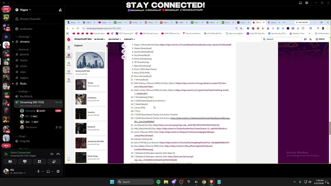Viewport: 331px width, 186px height.
Task: Join the Backblock voice channel
Action: pyautogui.click(x=26, y=96)
